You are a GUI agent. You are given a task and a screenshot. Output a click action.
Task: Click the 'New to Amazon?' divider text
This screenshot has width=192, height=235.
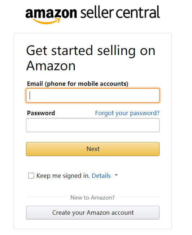pyautogui.click(x=93, y=198)
